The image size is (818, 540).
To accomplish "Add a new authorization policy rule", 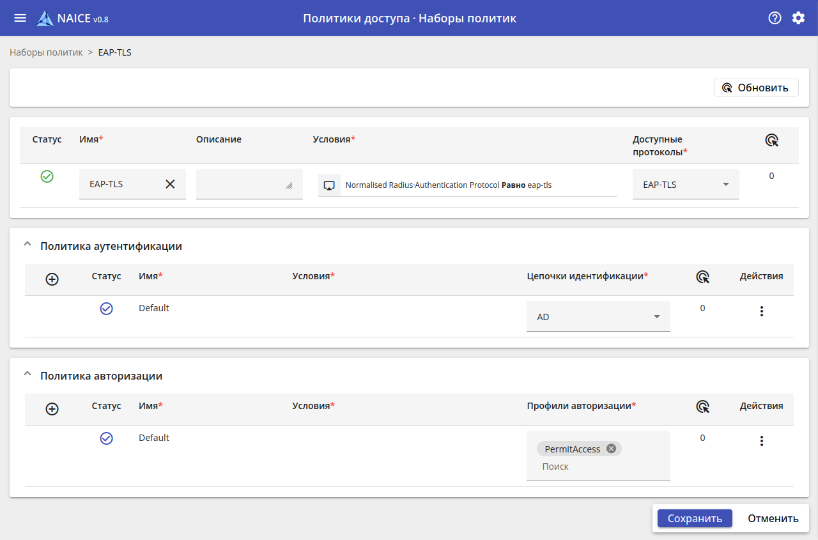I will [x=52, y=409].
